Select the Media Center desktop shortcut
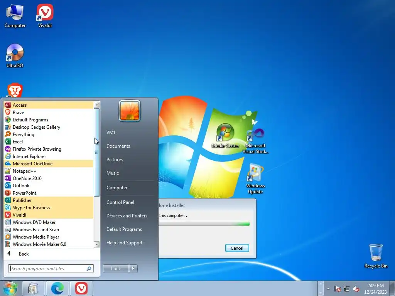Screen dimensions: 395x296 pos(225,136)
